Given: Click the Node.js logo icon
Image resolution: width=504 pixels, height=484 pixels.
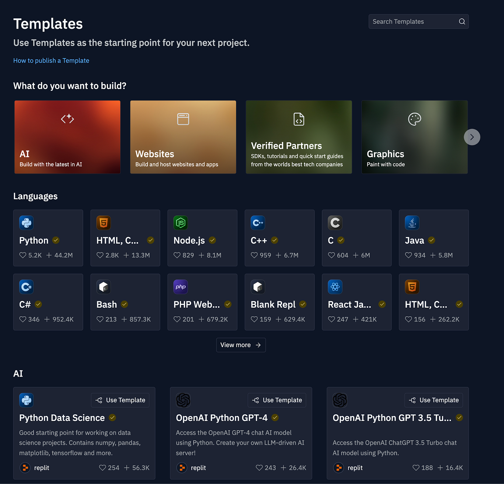Looking at the screenshot, I should tap(181, 223).
